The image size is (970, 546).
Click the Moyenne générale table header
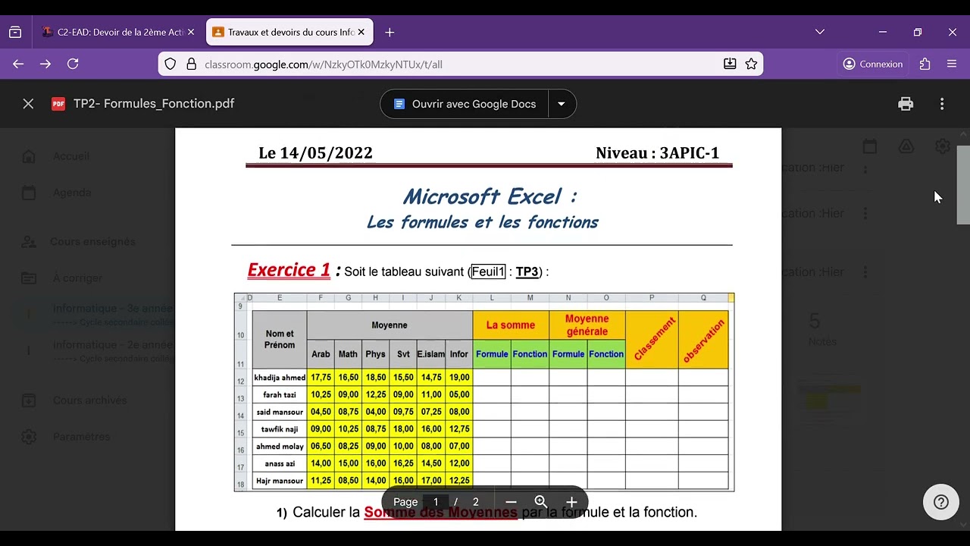587,325
